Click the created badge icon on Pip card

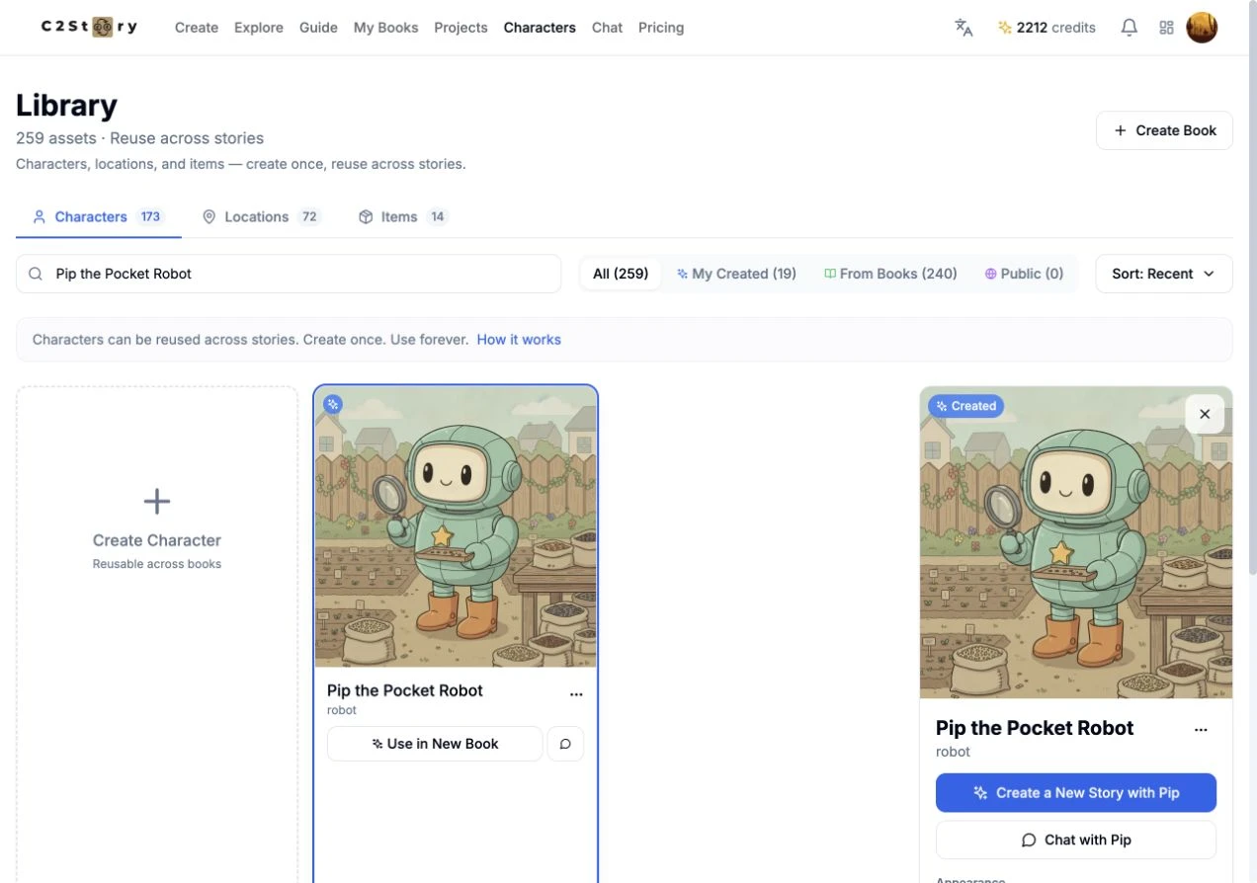click(x=333, y=403)
